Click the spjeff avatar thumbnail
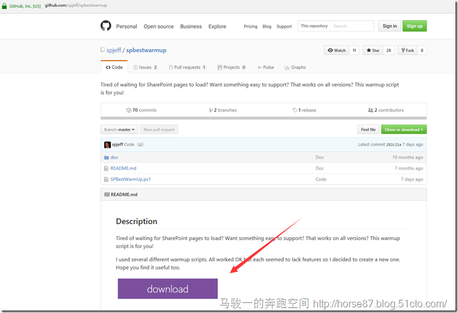458x313 pixels. tap(107, 145)
